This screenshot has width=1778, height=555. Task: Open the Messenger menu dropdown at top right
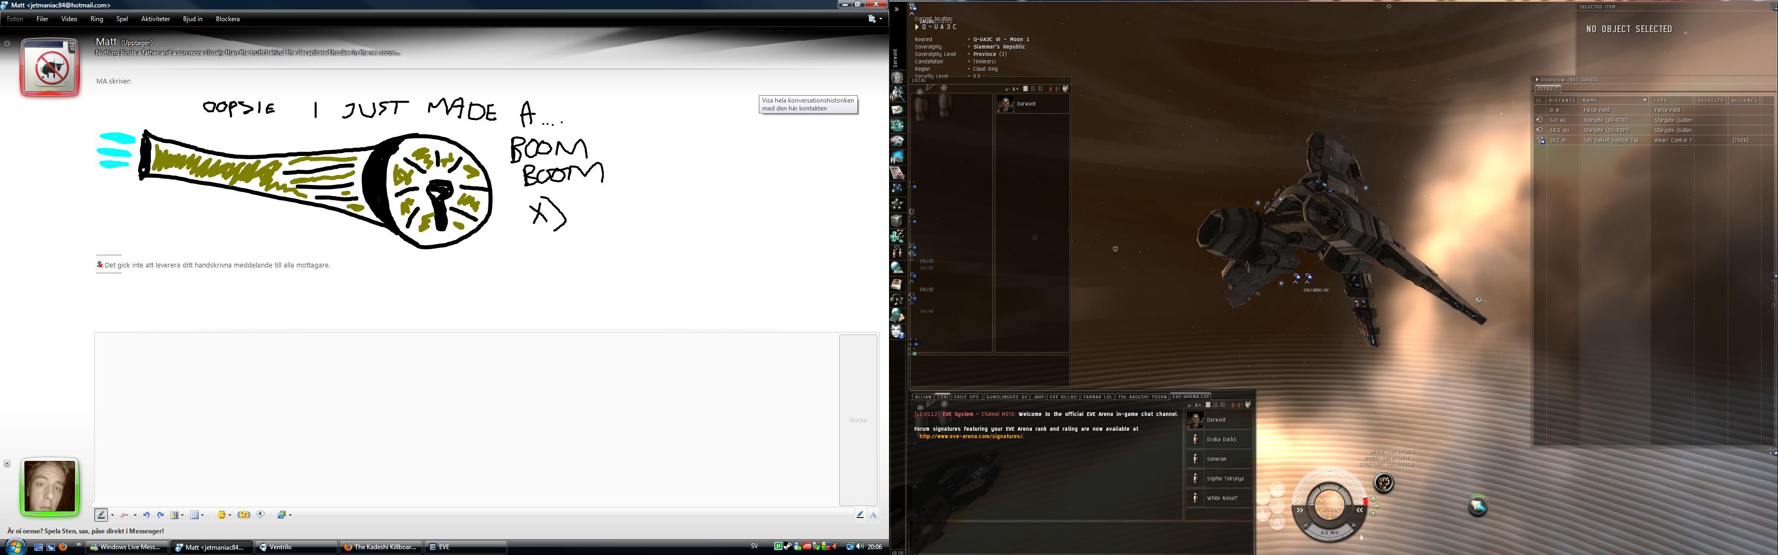pos(875,20)
